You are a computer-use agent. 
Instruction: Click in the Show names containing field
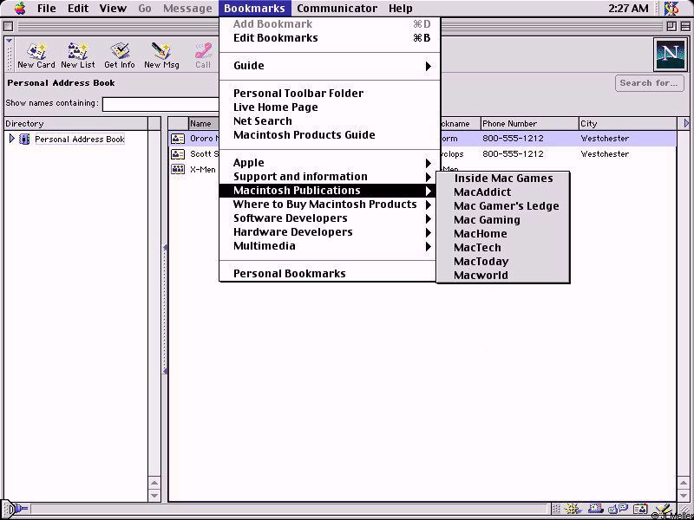tap(161, 104)
